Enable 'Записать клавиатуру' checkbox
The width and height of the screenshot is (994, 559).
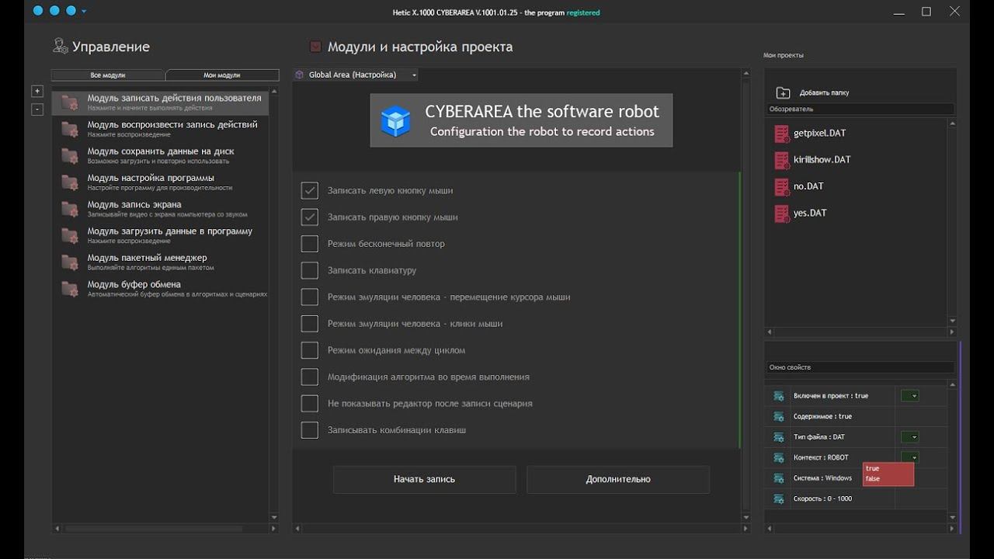coord(310,270)
